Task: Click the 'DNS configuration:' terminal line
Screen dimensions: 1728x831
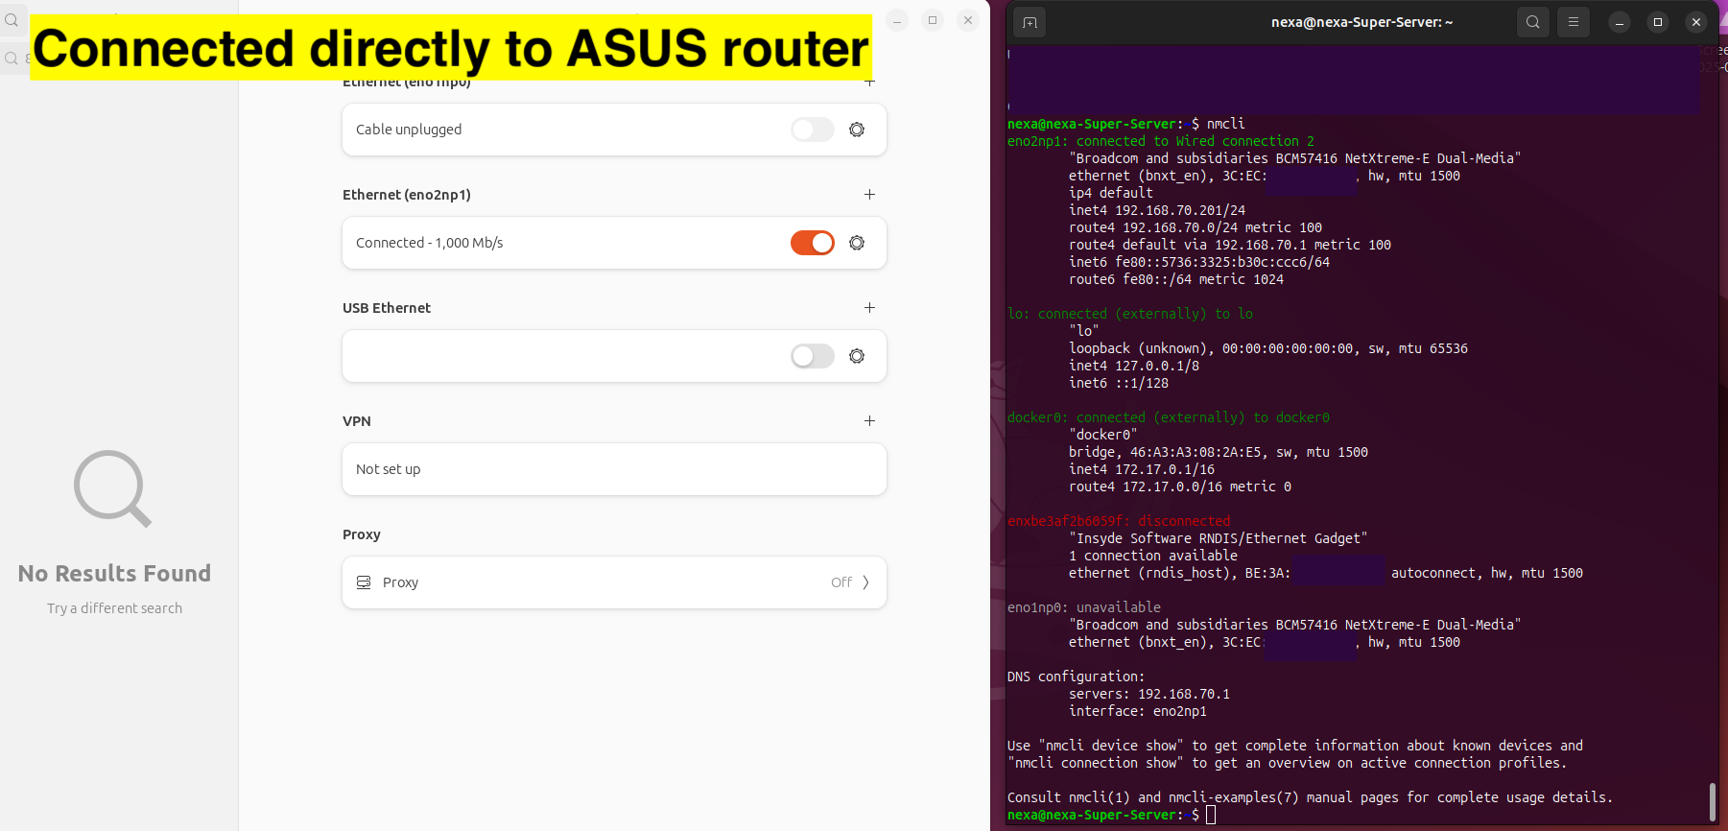Action: point(1077,677)
